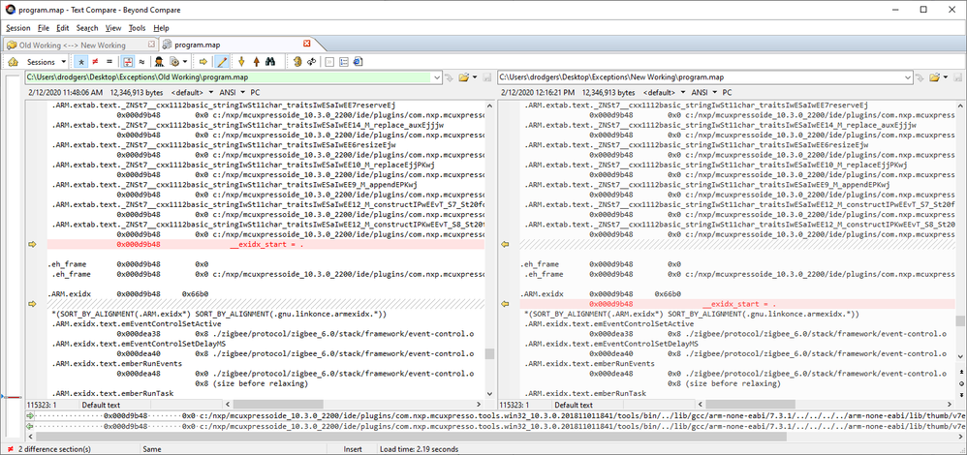Click the right pane Open File folder icon
This screenshot has width=967, height=455.
[x=934, y=77]
